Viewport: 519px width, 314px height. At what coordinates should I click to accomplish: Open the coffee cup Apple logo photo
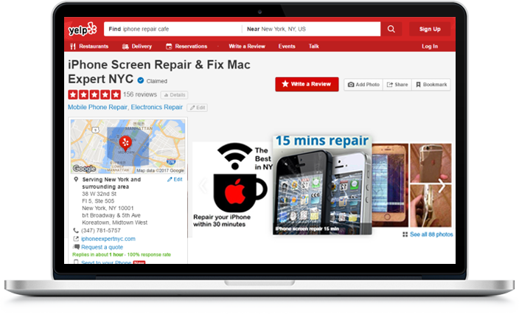(232, 185)
